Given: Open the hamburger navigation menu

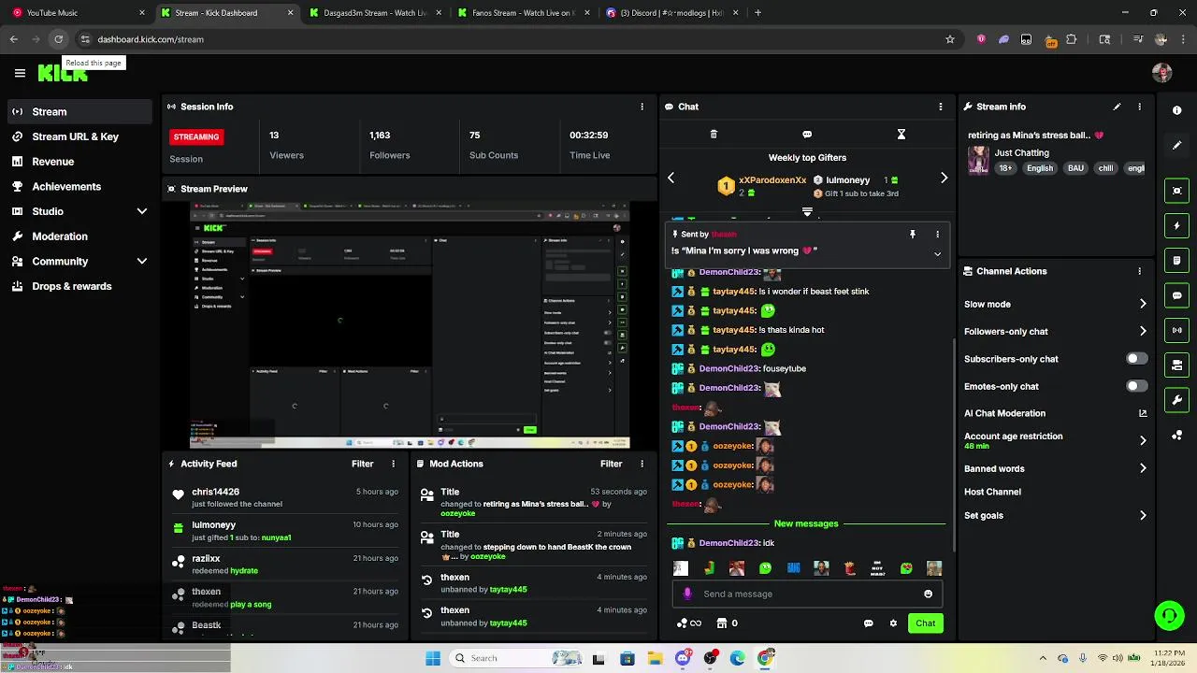Looking at the screenshot, I should coord(20,73).
